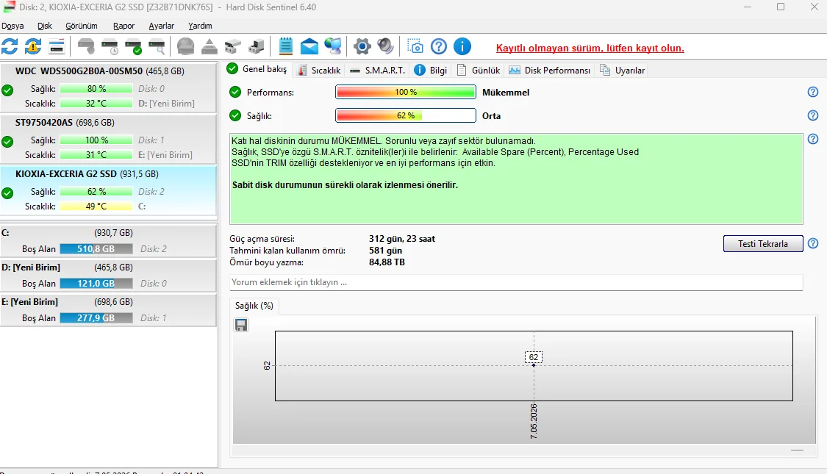The width and height of the screenshot is (827, 474).
Task: Click the drive with boxes toolbar icon
Action: click(x=232, y=46)
